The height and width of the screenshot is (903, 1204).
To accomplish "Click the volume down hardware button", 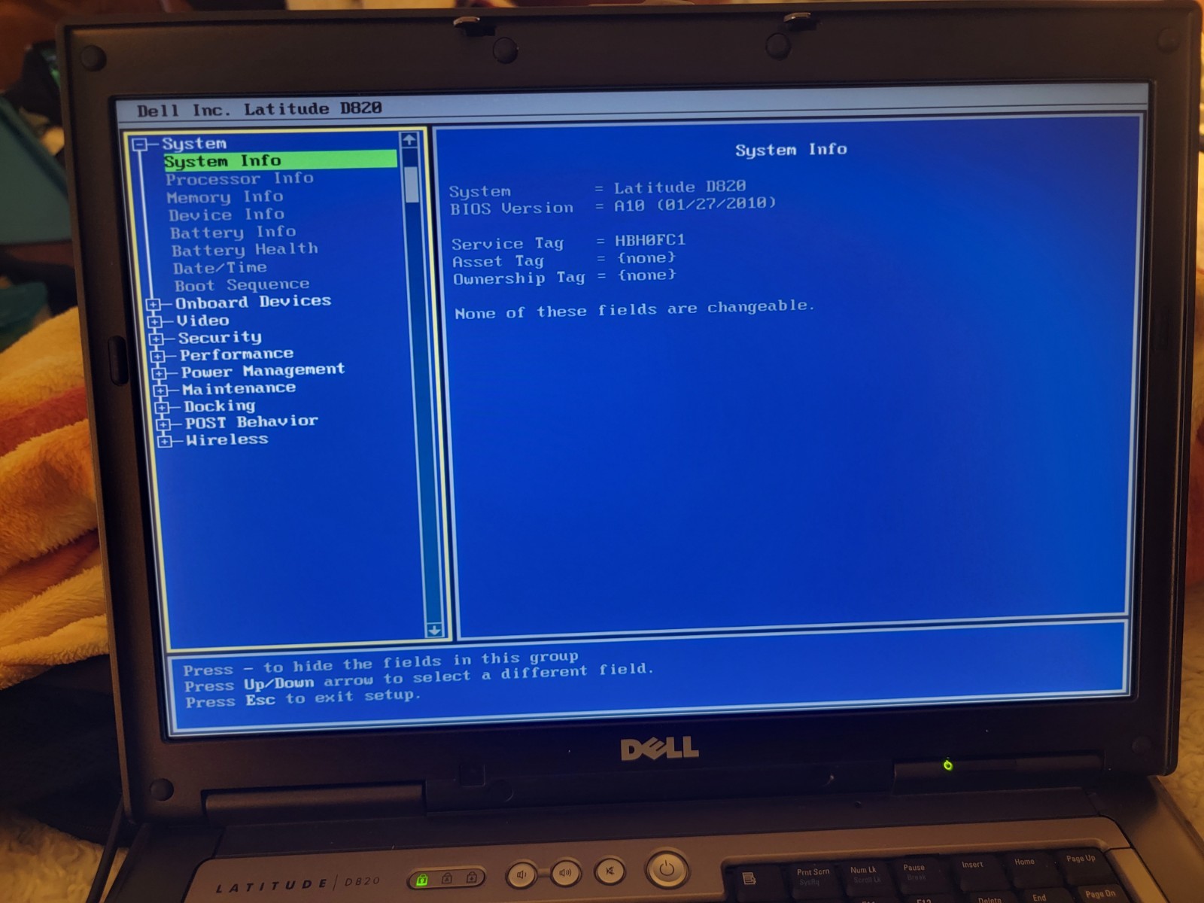I will (521, 874).
